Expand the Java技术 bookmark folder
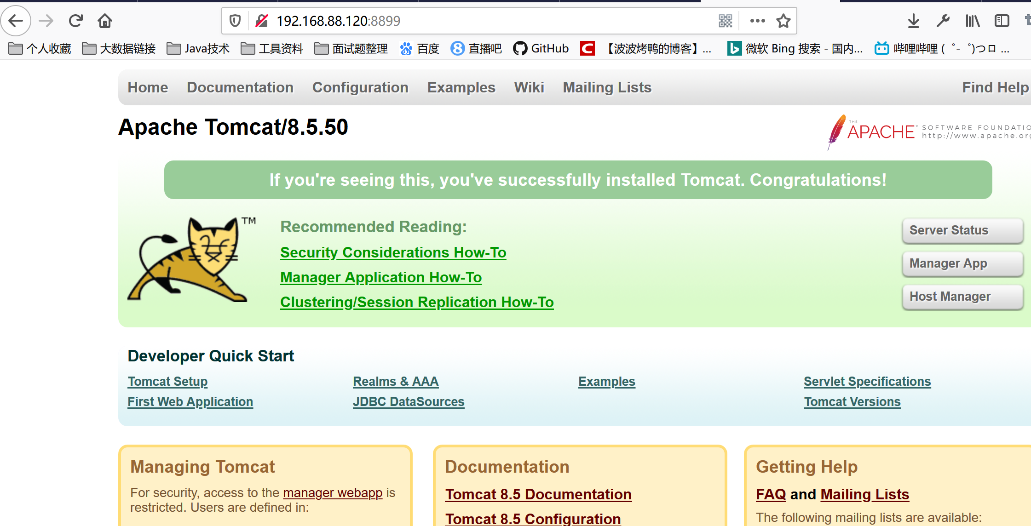The height and width of the screenshot is (526, 1031). [x=198, y=48]
